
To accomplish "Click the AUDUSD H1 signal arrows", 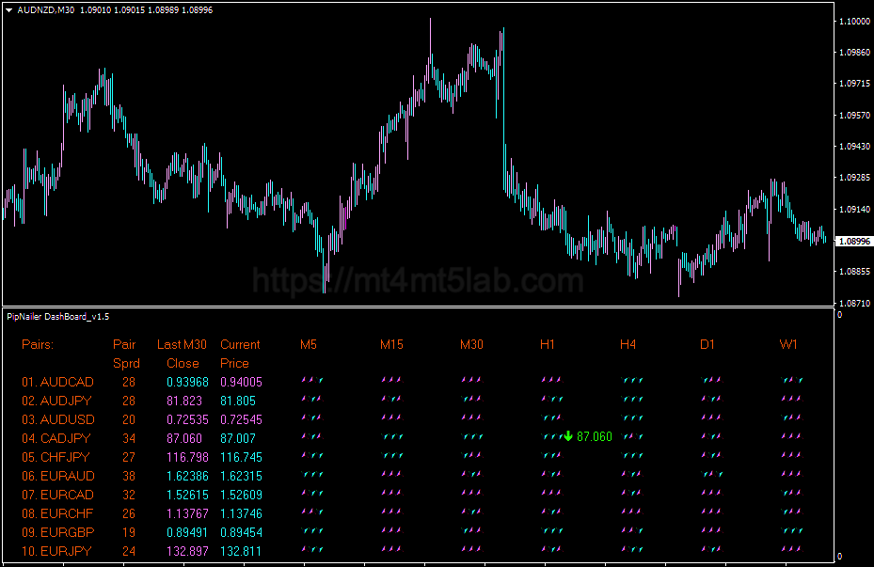I will (552, 417).
